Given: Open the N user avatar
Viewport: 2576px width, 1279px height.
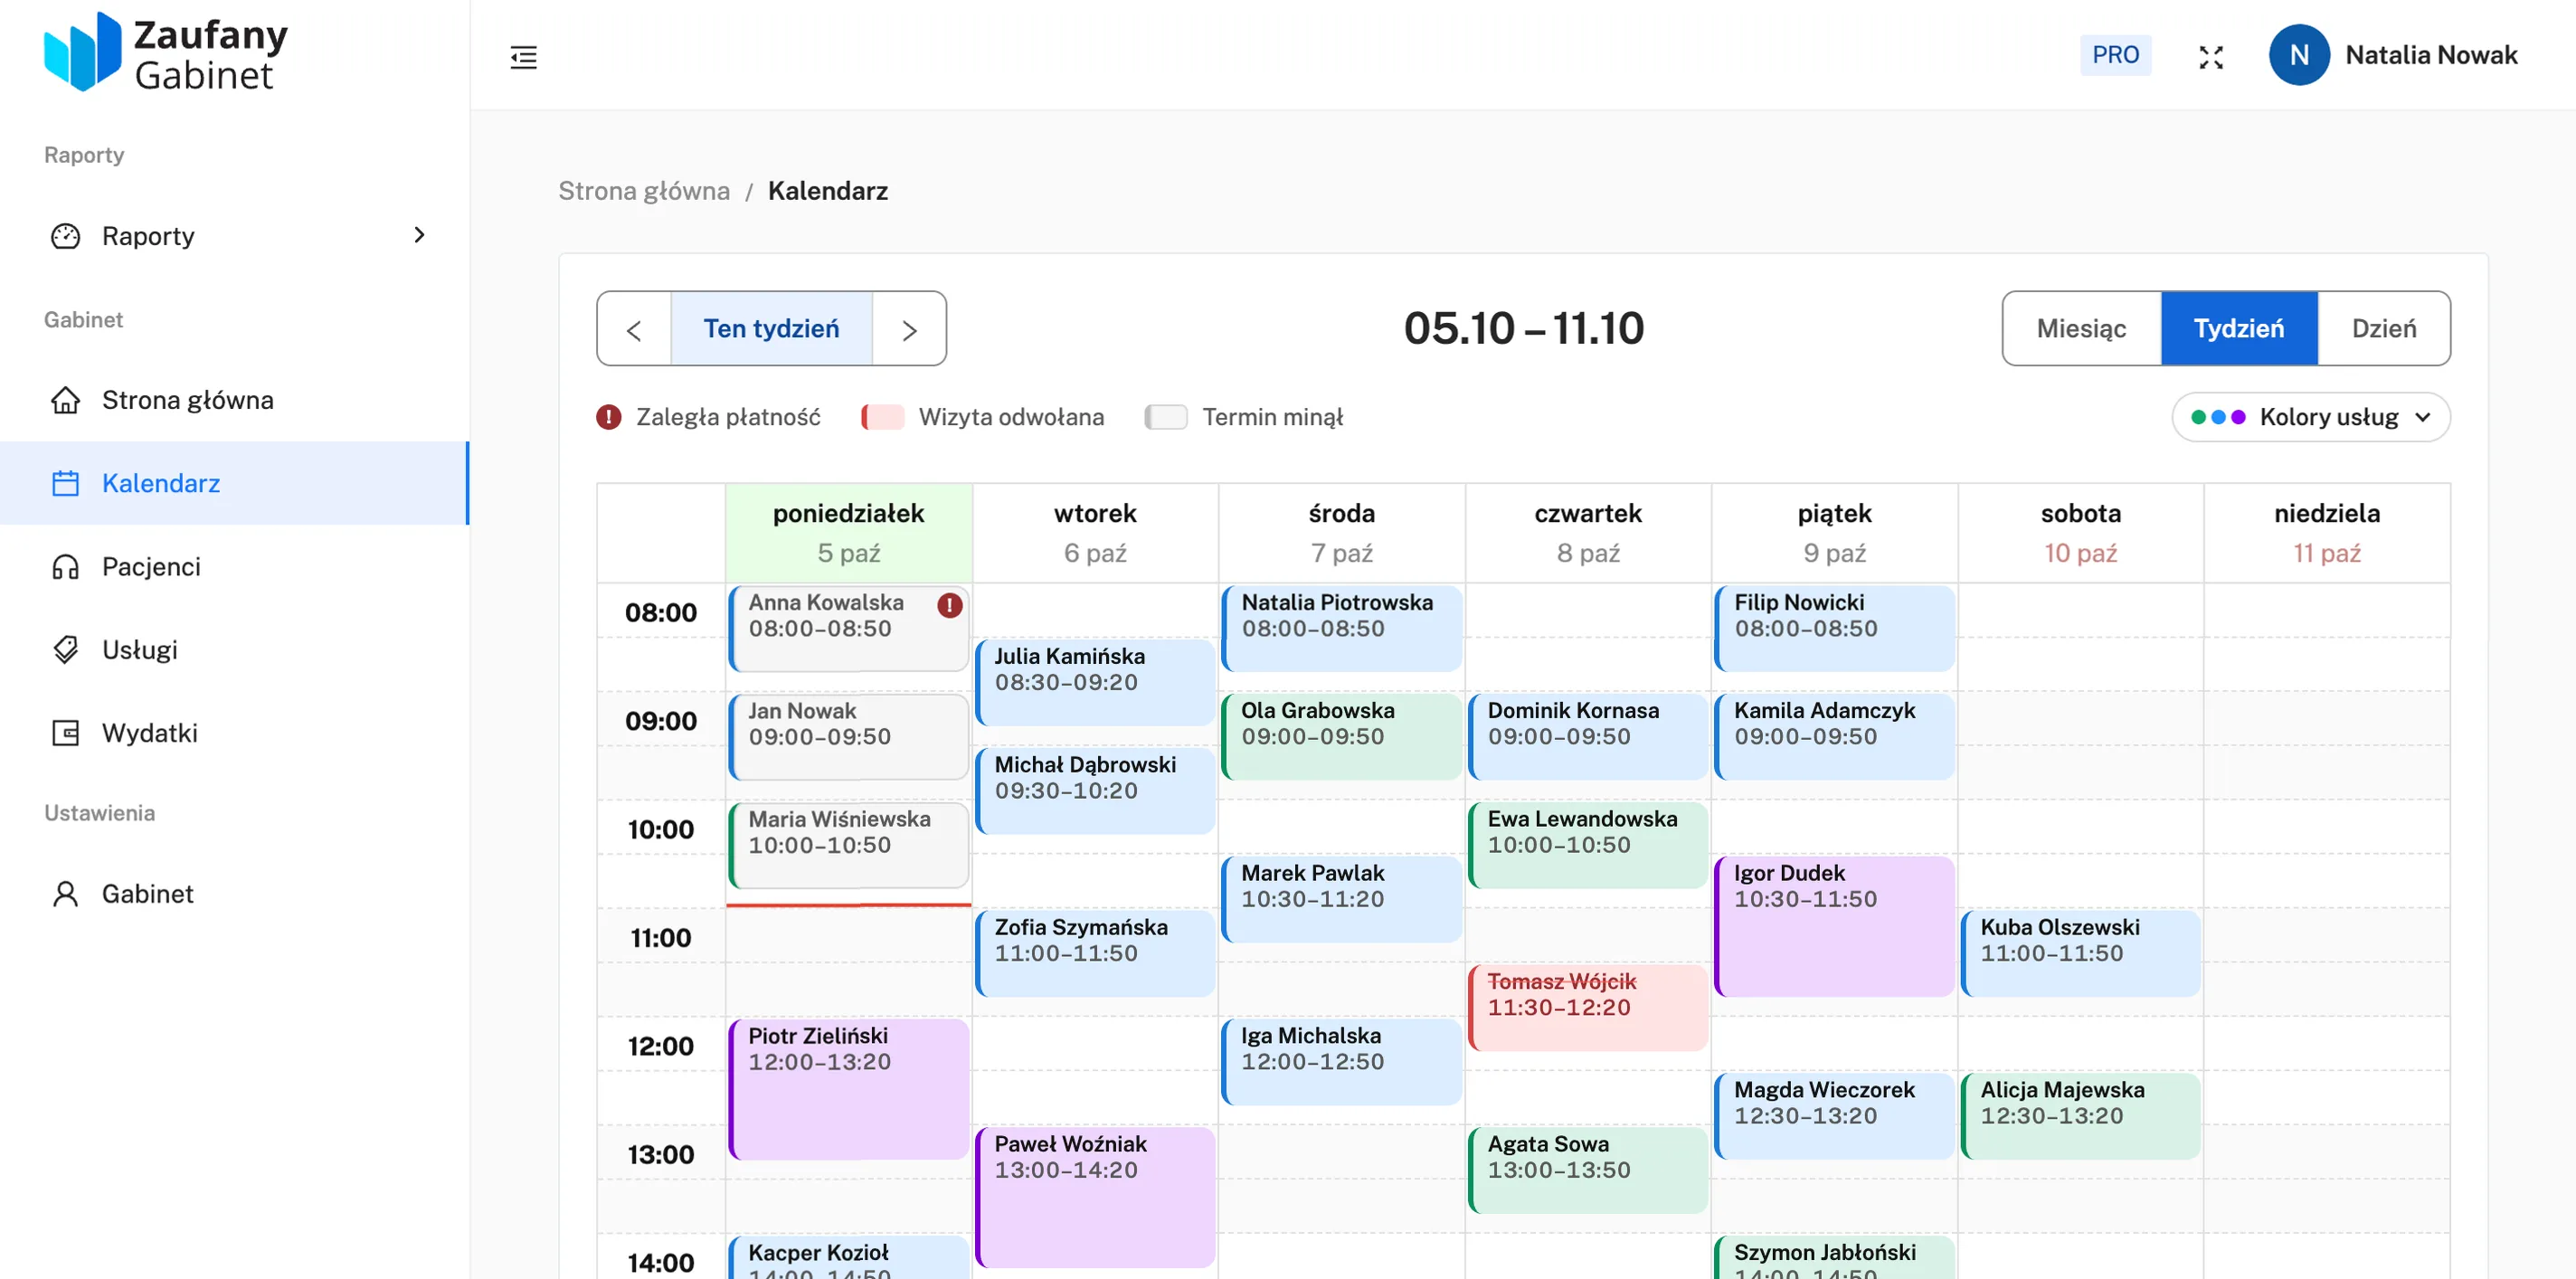Looking at the screenshot, I should coord(2299,55).
